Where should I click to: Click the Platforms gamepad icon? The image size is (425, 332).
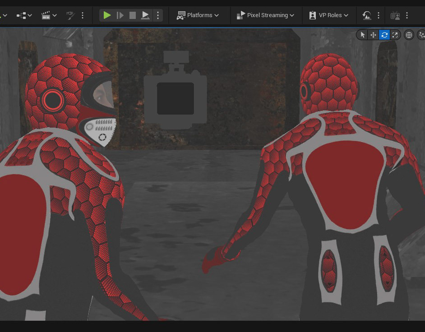pos(181,15)
